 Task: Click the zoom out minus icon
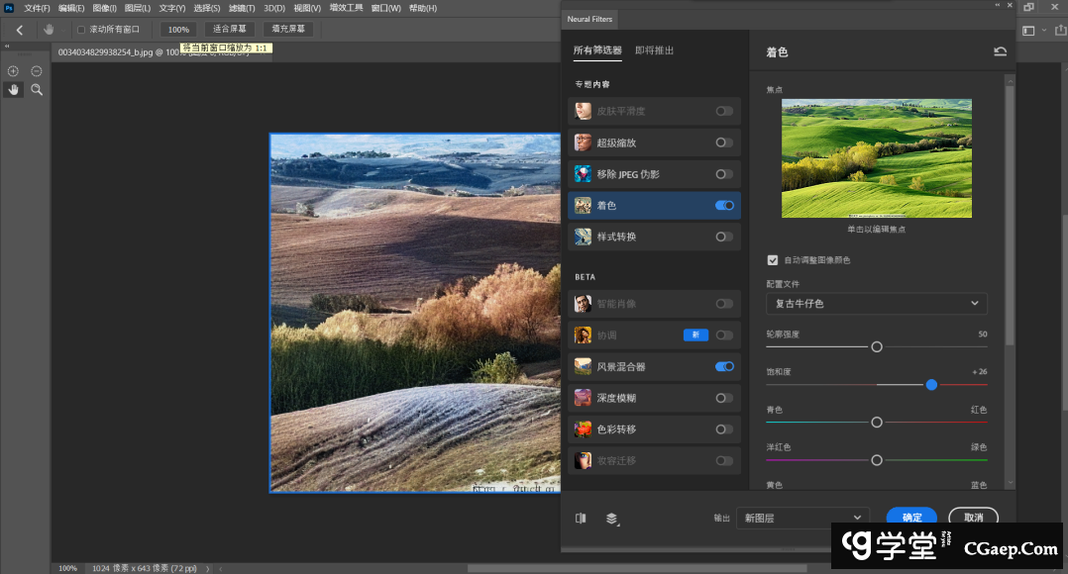pos(37,71)
